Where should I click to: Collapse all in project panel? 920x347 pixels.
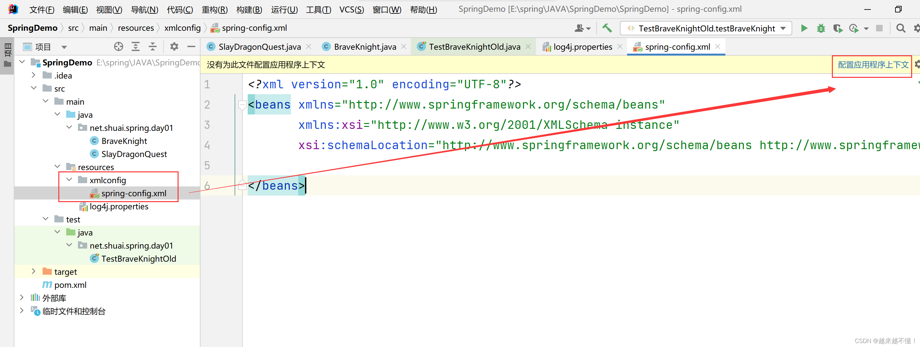point(152,47)
